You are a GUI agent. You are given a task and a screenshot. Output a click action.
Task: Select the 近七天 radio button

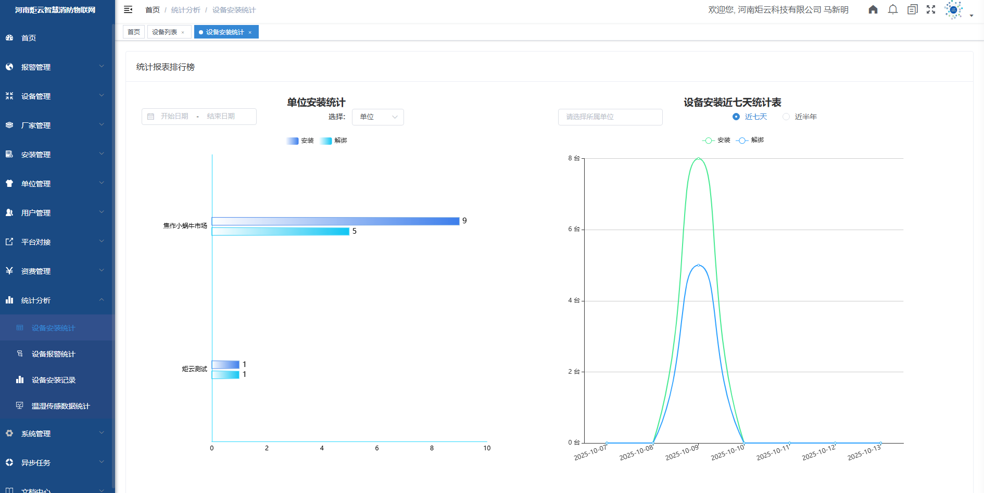pyautogui.click(x=736, y=117)
